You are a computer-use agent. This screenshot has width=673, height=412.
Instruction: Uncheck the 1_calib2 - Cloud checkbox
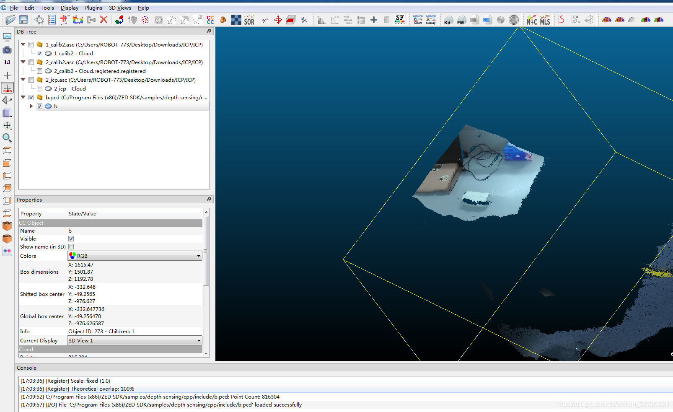[x=39, y=54]
